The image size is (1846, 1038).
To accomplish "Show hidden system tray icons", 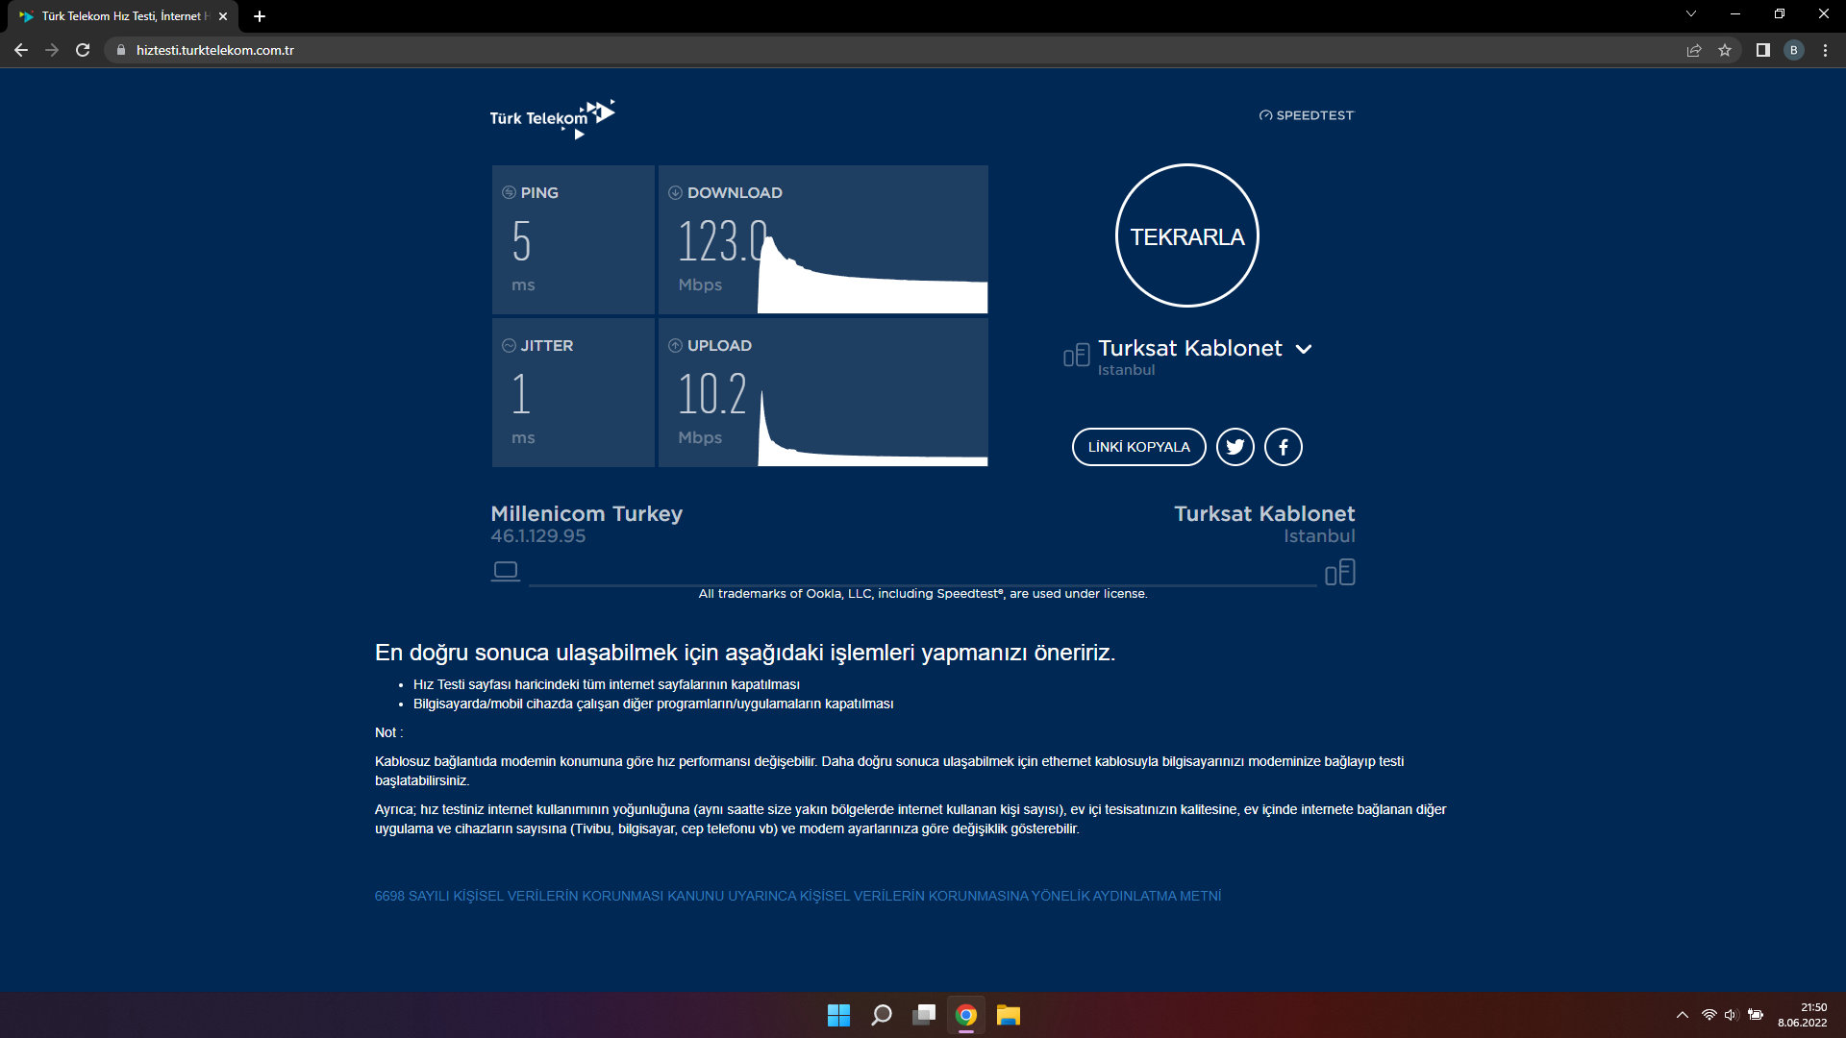I will click(1682, 1015).
